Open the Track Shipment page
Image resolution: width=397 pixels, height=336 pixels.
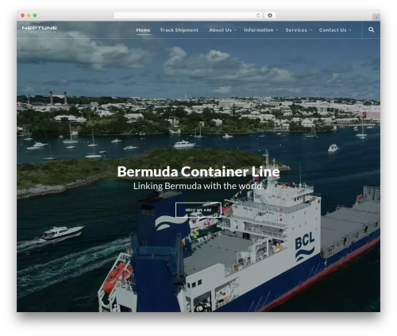[x=179, y=30]
